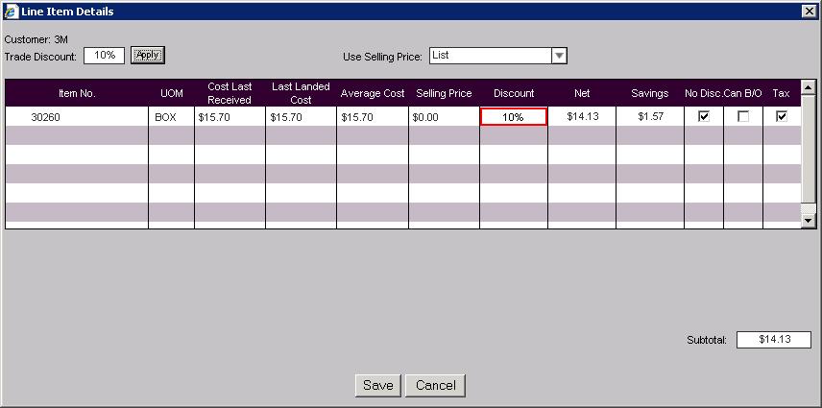
Task: Click the Subtotal field showing $14.13
Action: tap(773, 340)
